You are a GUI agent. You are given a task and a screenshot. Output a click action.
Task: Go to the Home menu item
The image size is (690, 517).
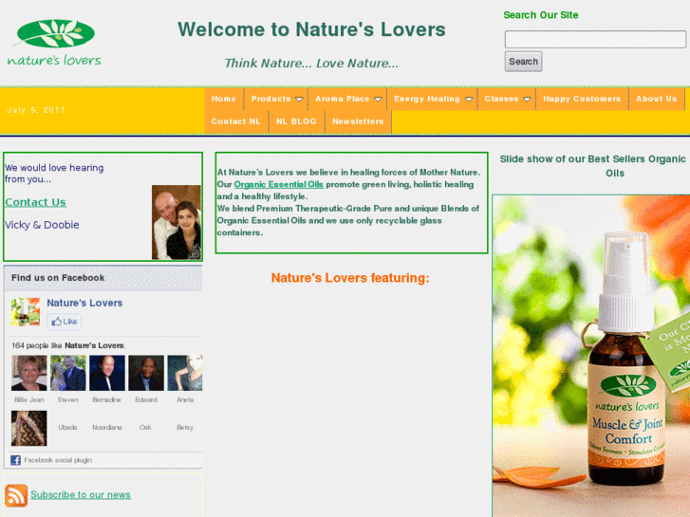(224, 99)
